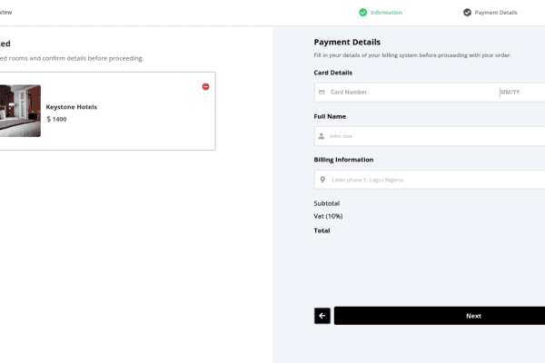This screenshot has width=545, height=363.
Task: Click the Billing Information label
Action: pyautogui.click(x=343, y=160)
